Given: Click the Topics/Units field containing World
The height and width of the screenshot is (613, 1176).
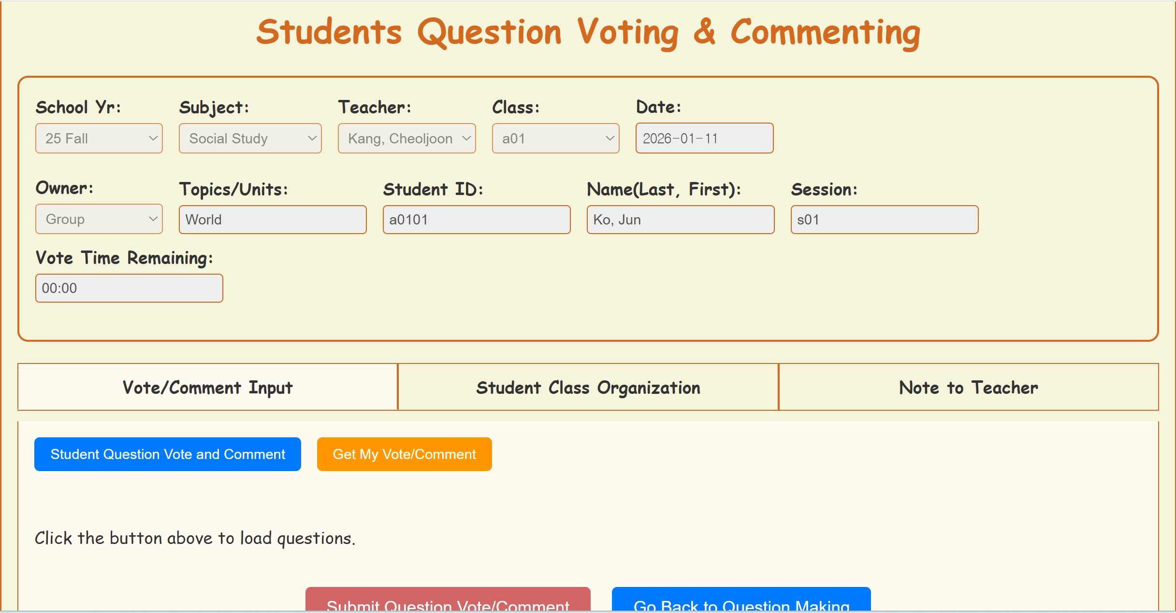Looking at the screenshot, I should pyautogui.click(x=273, y=220).
